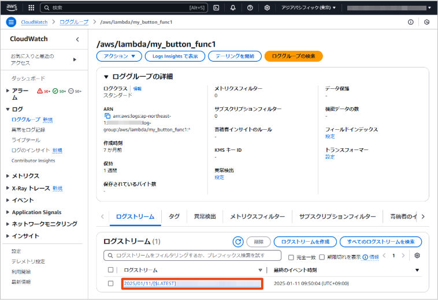Open the notifications bell
This screenshot has height=300, width=438.
click(x=233, y=8)
